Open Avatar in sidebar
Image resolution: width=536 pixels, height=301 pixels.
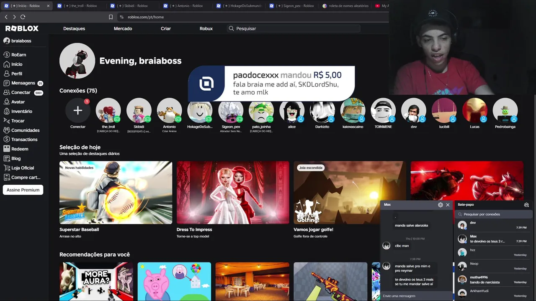[14, 102]
